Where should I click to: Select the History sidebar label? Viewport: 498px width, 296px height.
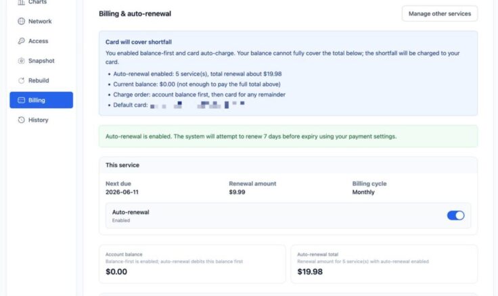point(39,120)
